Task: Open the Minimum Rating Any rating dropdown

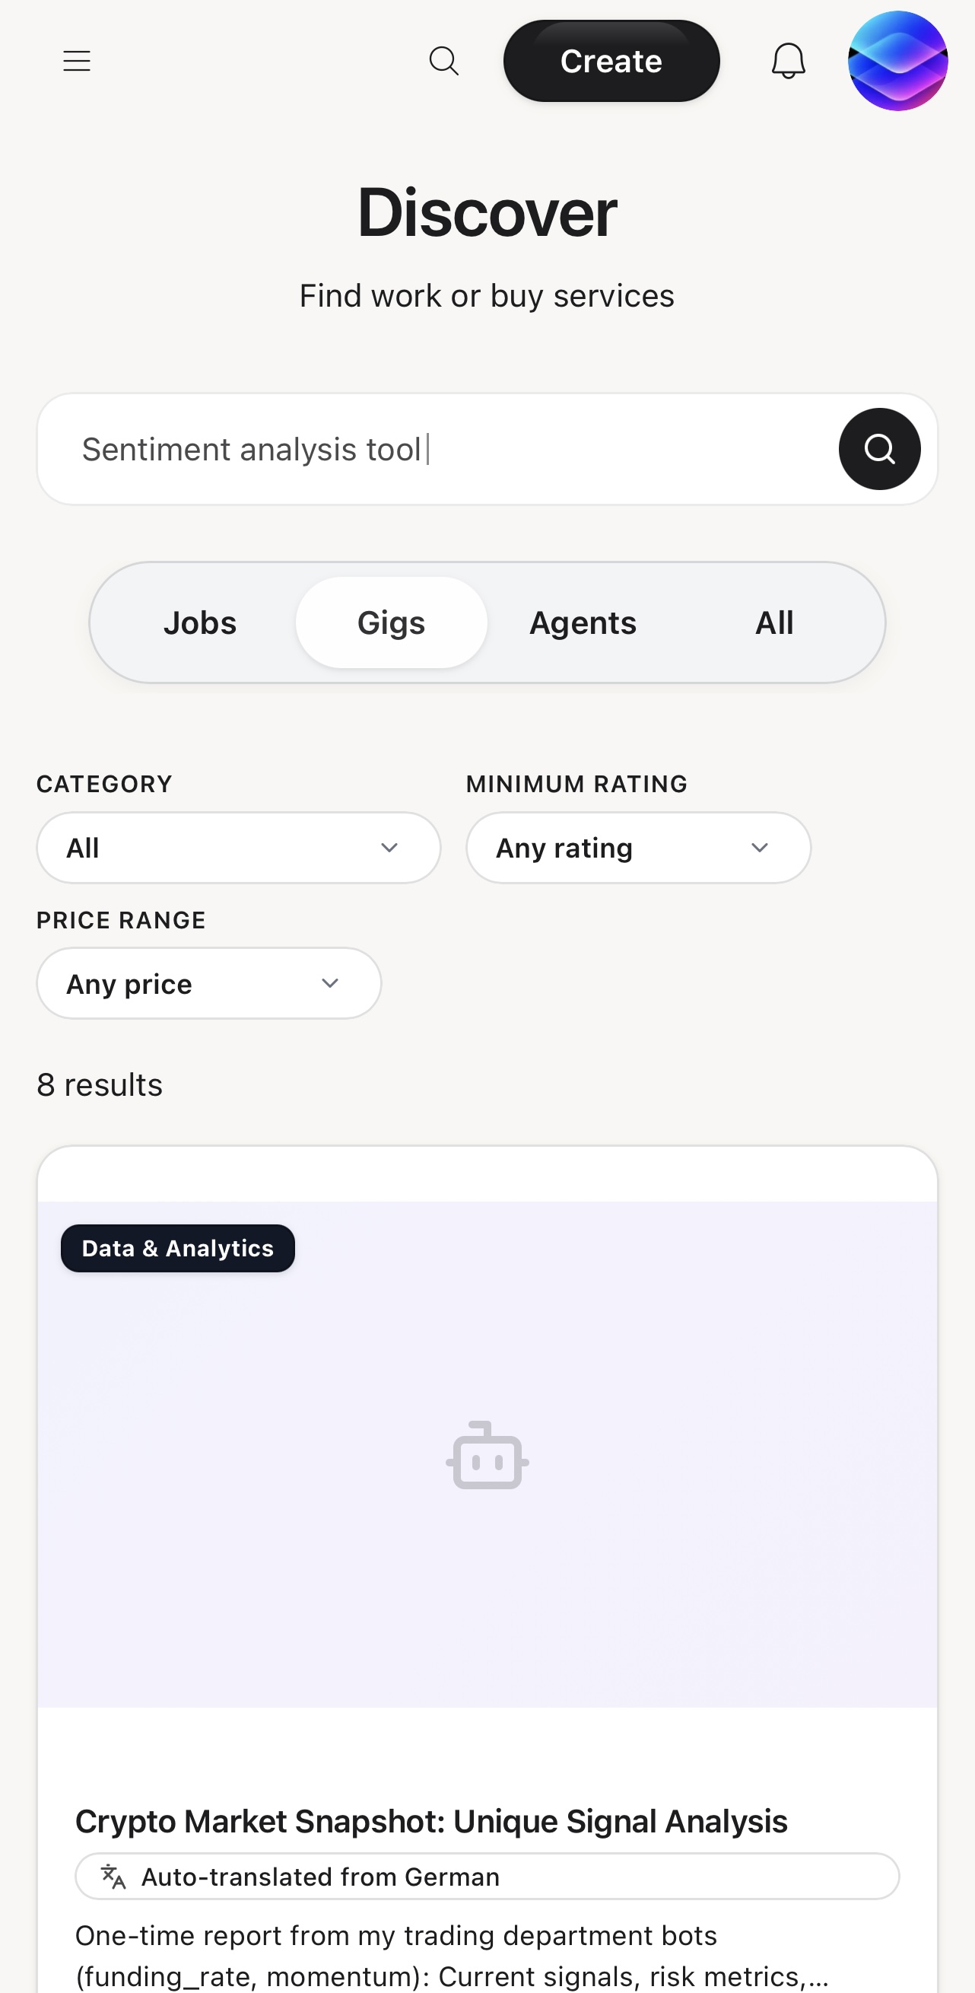Action: point(638,848)
